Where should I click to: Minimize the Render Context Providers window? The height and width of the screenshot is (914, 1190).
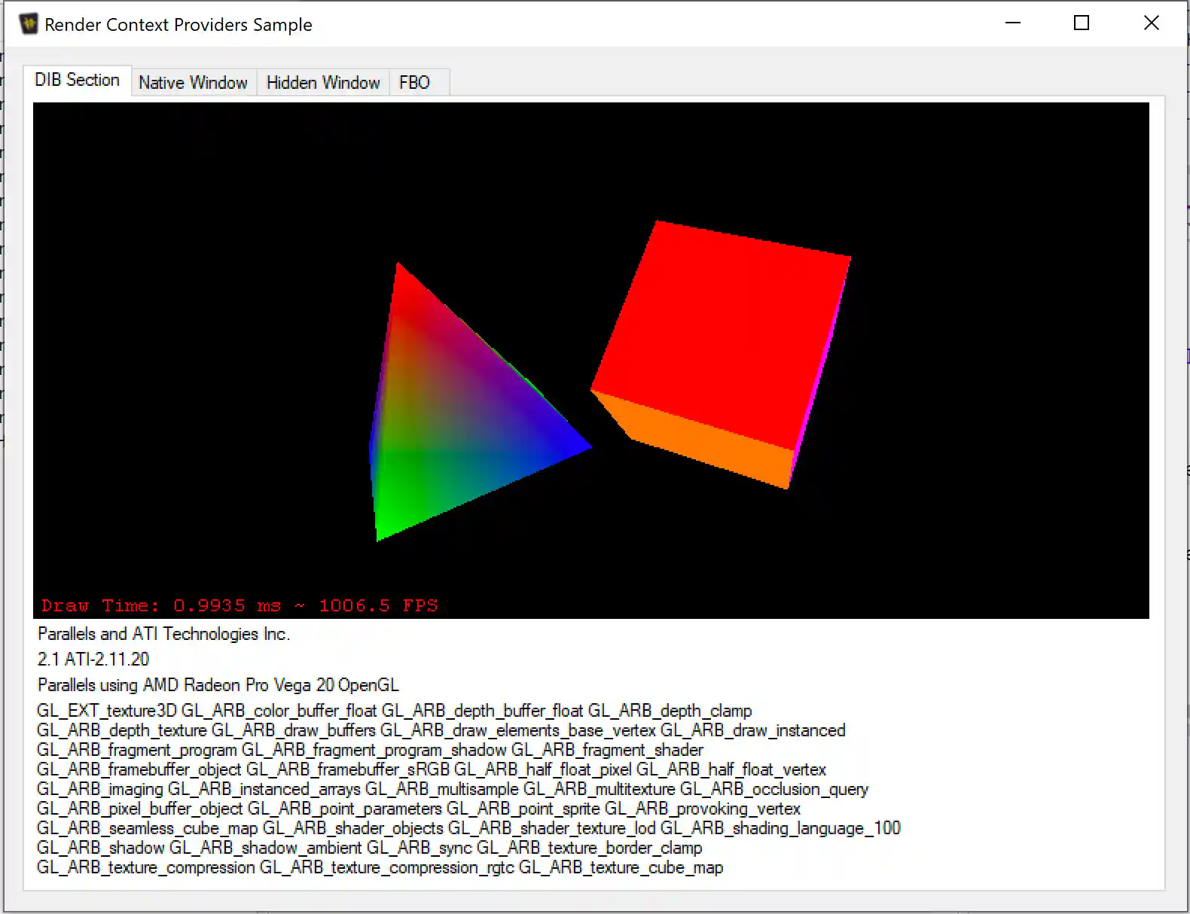pyautogui.click(x=1013, y=23)
